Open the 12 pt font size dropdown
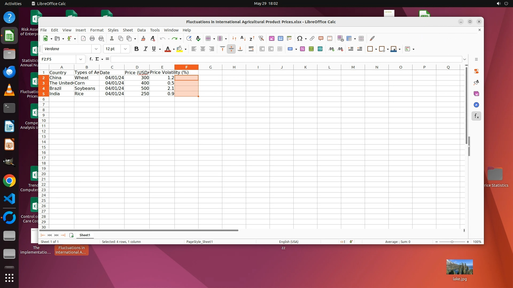Screen dimensions: 513x288 coord(125,49)
